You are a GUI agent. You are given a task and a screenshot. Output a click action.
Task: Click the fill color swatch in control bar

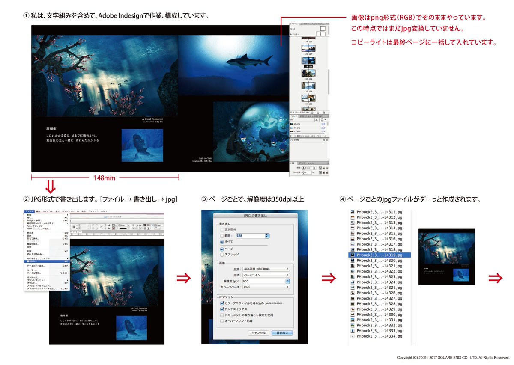[x=114, y=226]
